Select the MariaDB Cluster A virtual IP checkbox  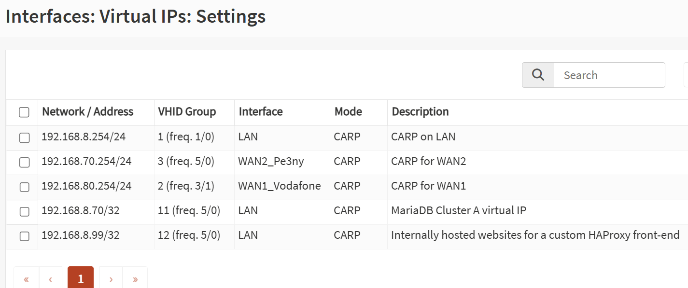coord(24,211)
